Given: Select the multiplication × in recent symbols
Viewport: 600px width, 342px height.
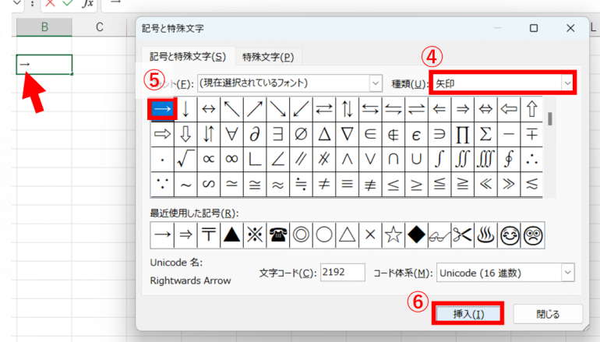Looking at the screenshot, I should click(370, 235).
